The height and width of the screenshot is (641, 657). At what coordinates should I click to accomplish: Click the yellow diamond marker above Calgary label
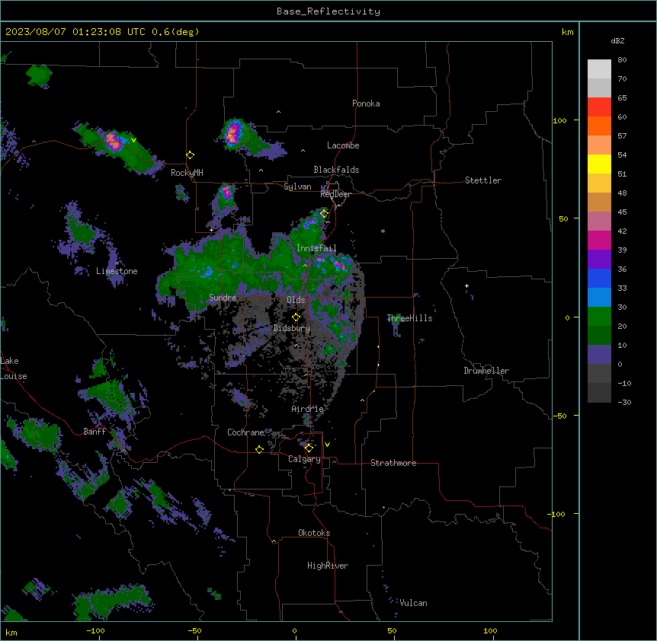309,448
